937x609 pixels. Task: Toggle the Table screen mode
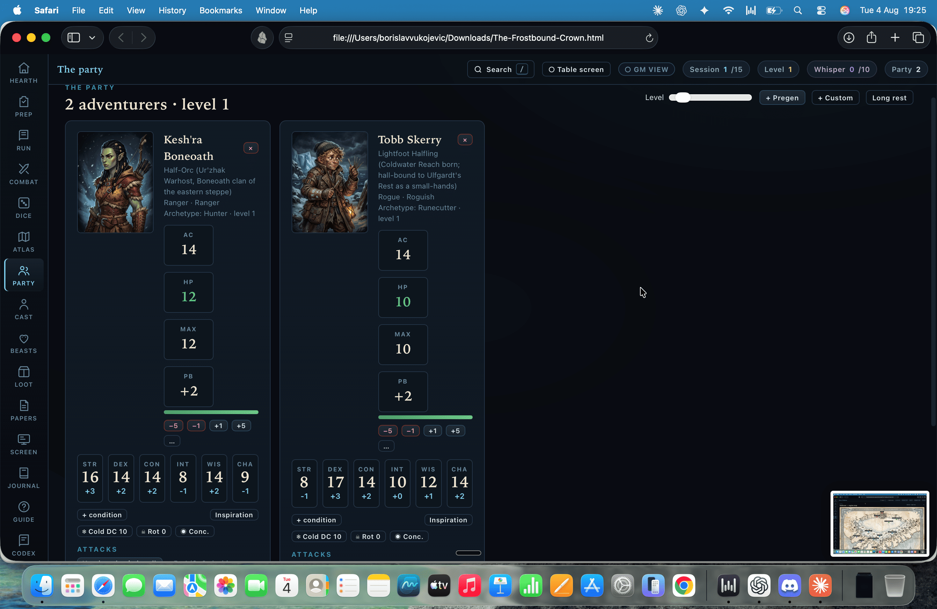point(576,70)
